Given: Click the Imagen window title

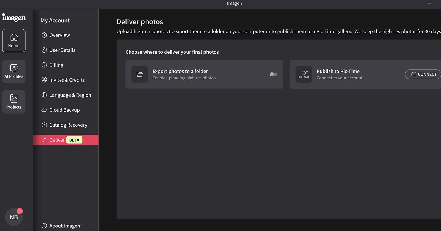Looking at the screenshot, I should 234,3.
